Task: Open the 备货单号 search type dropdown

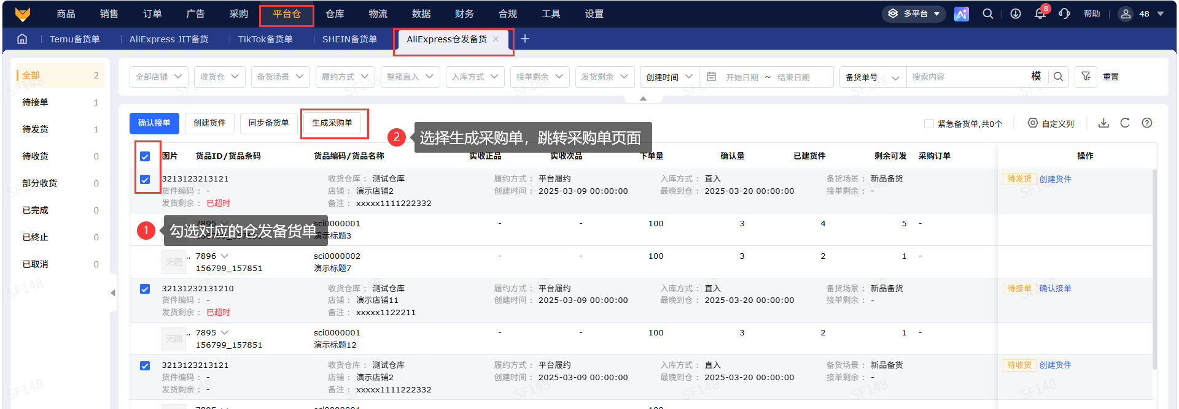Action: (x=873, y=77)
